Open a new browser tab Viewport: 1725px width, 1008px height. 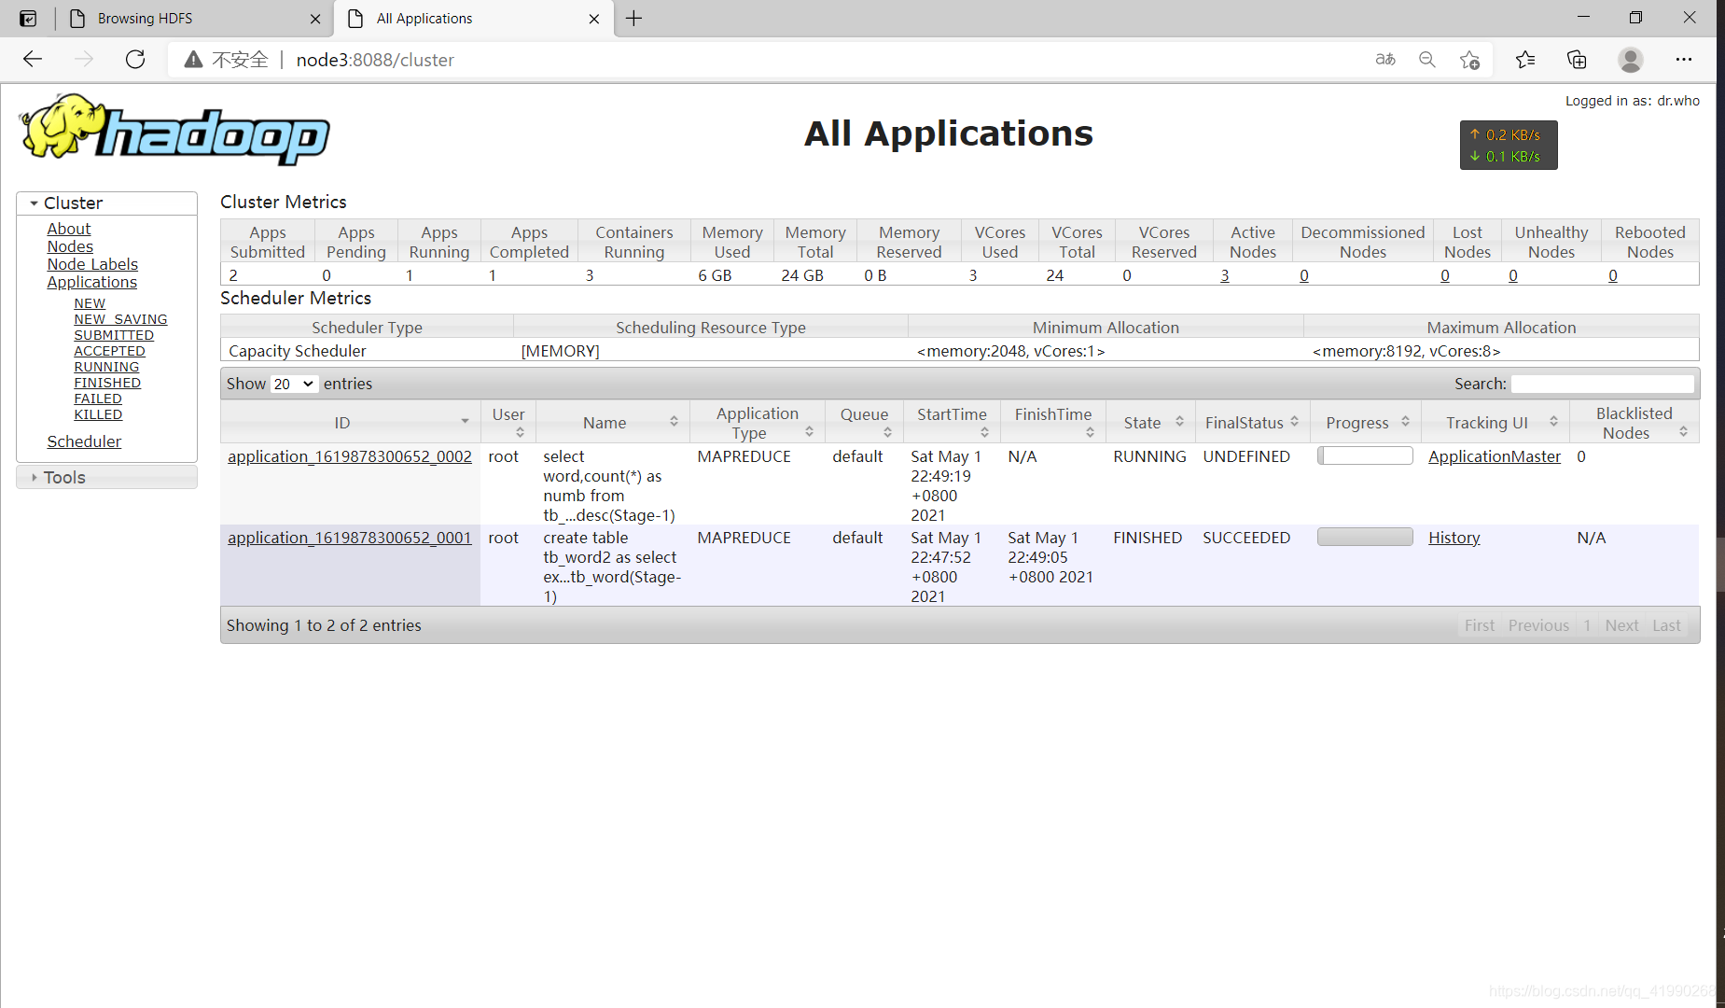point(634,19)
